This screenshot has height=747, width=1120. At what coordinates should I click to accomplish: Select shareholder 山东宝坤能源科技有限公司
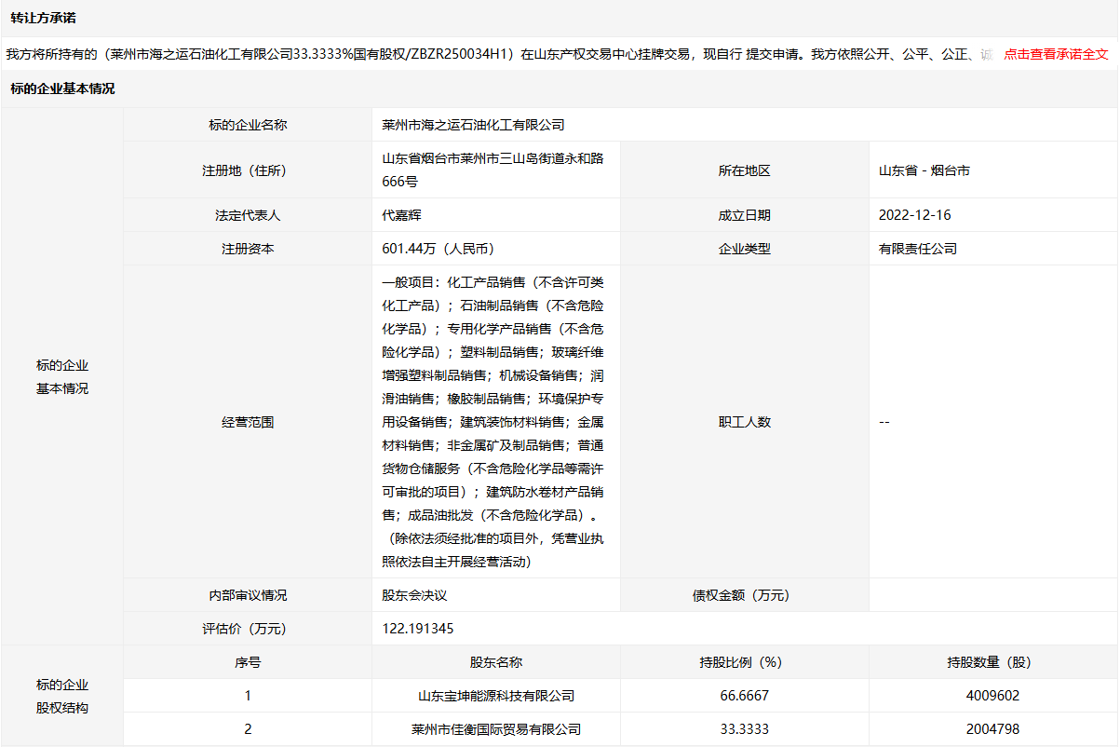pyautogui.click(x=496, y=696)
